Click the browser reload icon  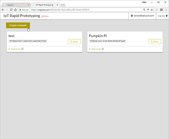coord(11,10)
